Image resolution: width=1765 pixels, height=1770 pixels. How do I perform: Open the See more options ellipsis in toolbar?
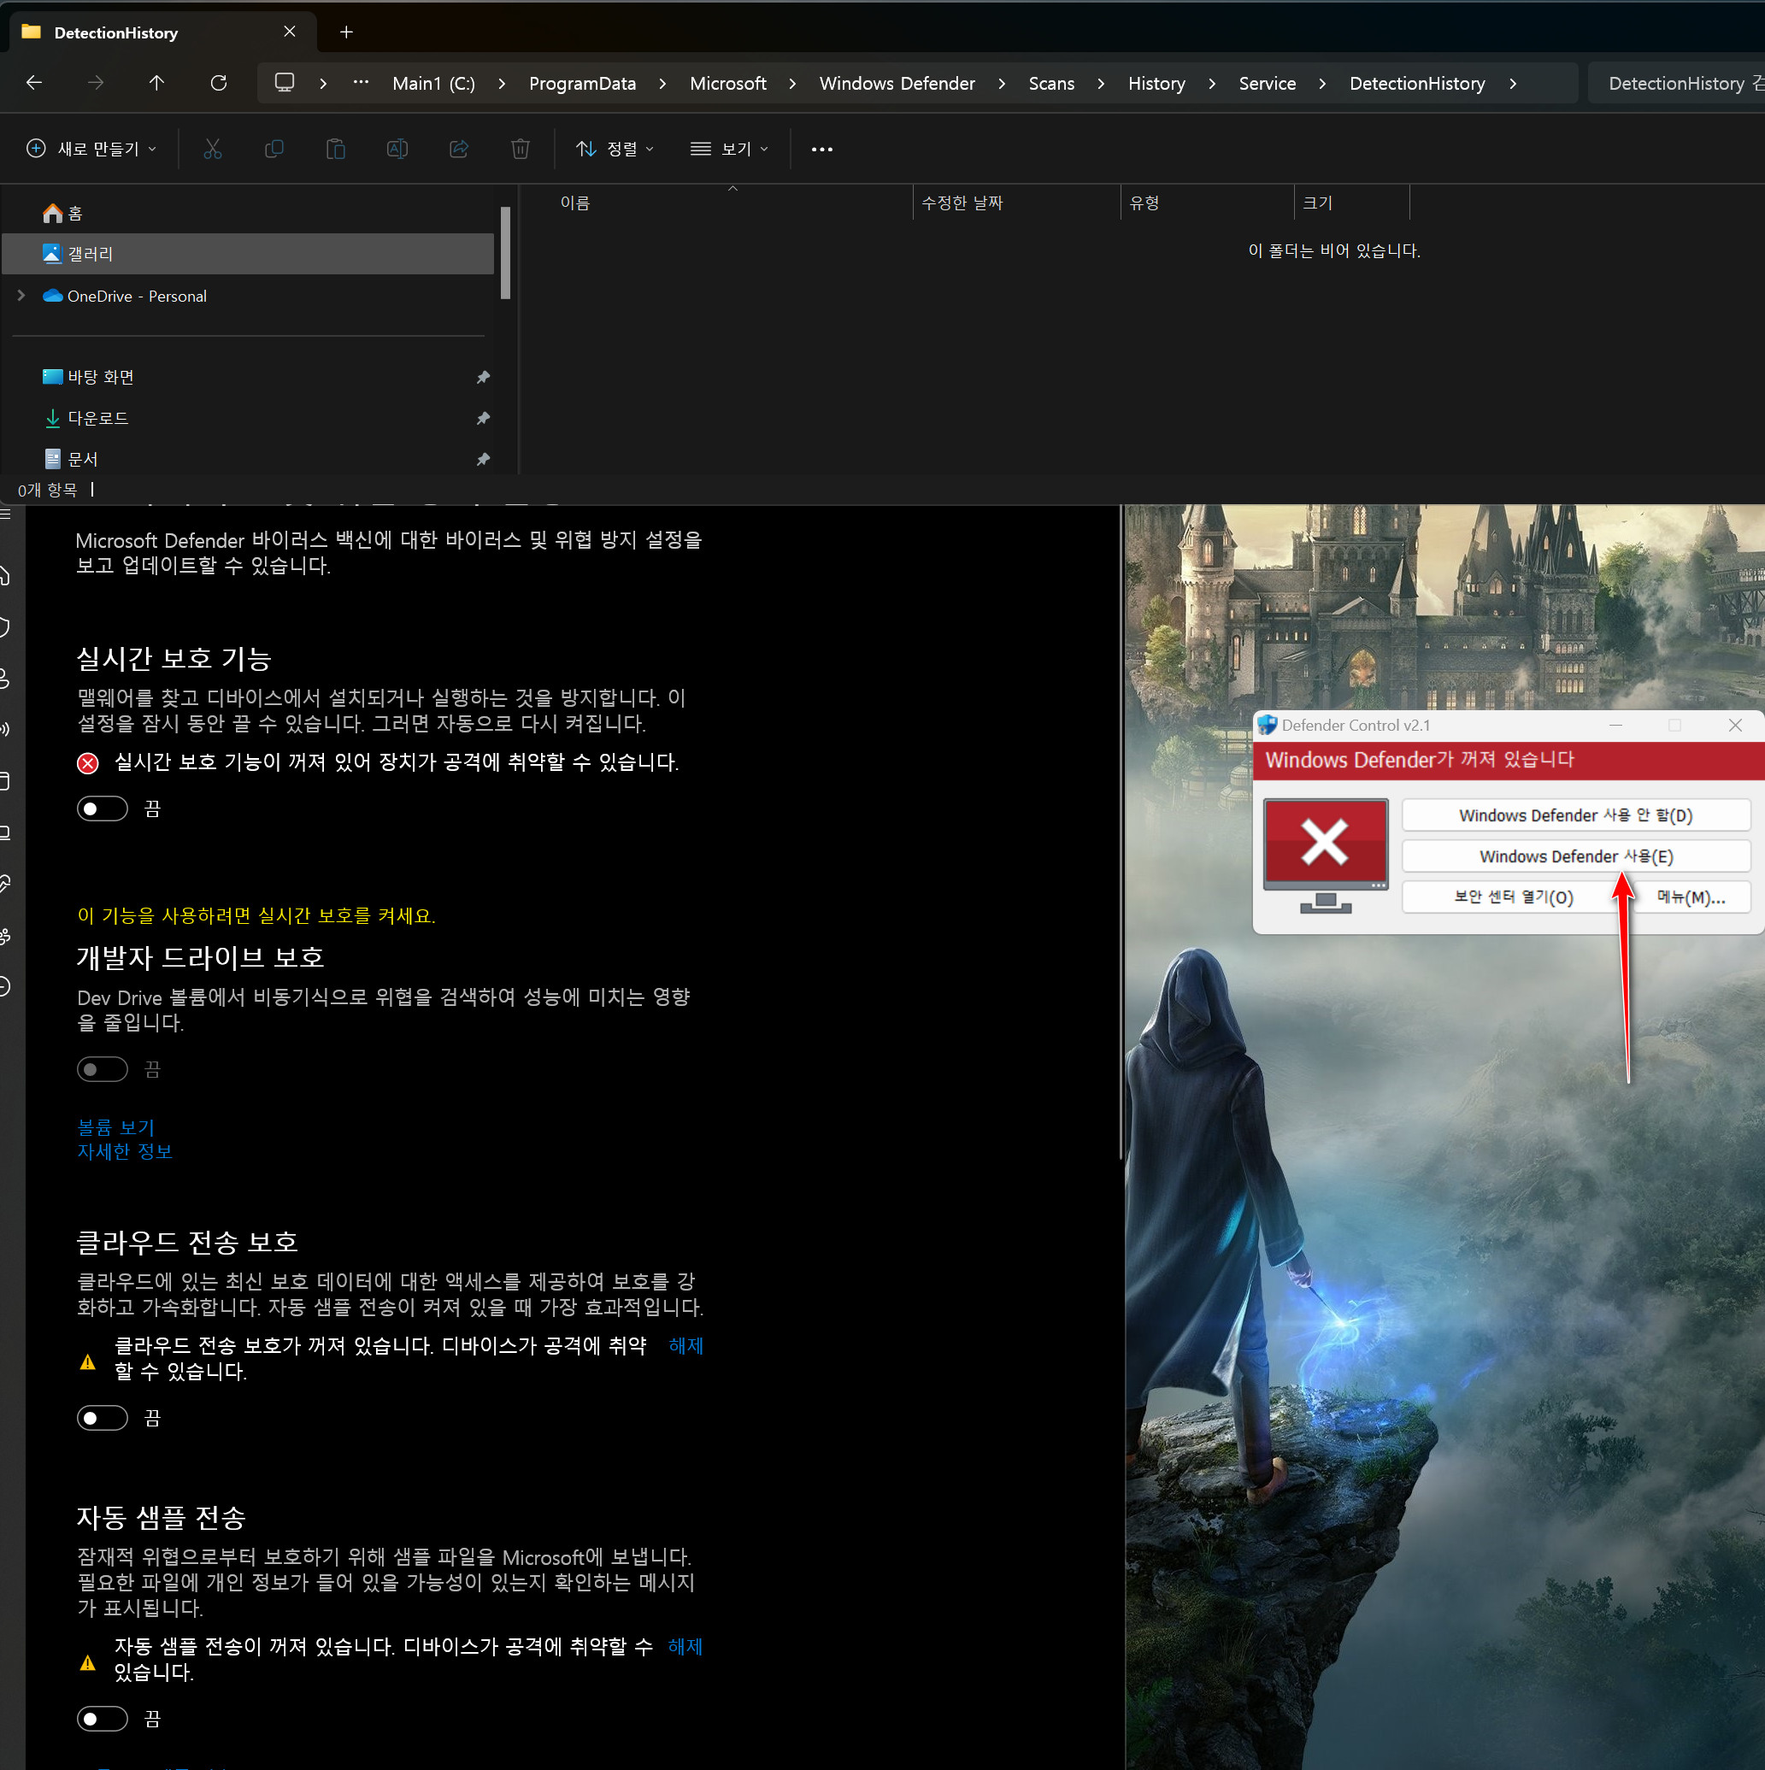coord(822,150)
